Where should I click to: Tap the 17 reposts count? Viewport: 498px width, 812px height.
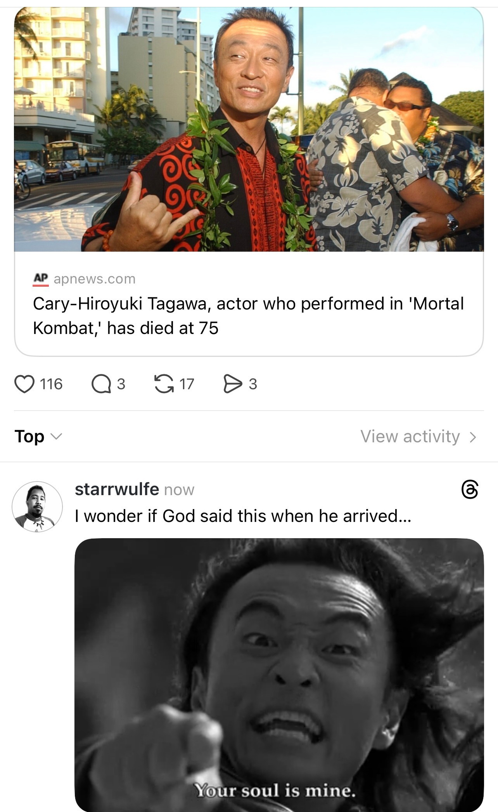pos(187,384)
